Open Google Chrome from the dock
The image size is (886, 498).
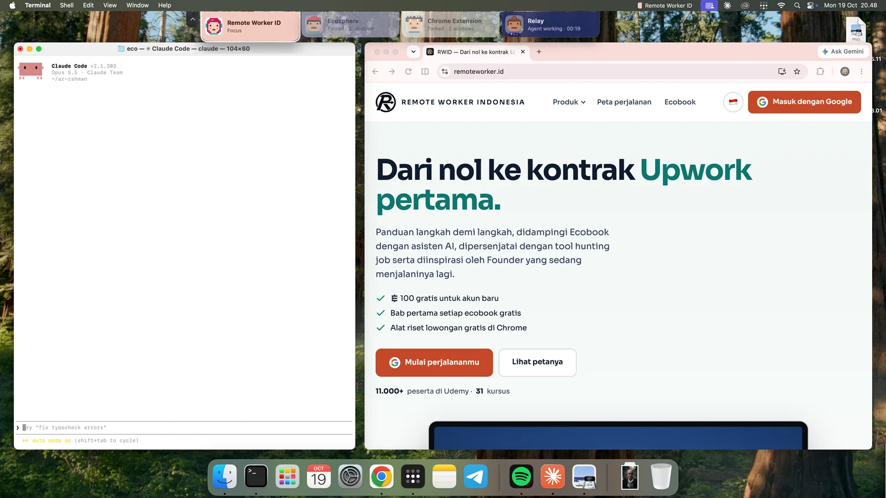(382, 476)
